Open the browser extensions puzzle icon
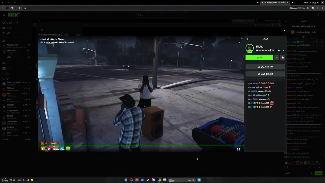Screen dimensions: 325x183 pyautogui.click(x=19, y=8)
